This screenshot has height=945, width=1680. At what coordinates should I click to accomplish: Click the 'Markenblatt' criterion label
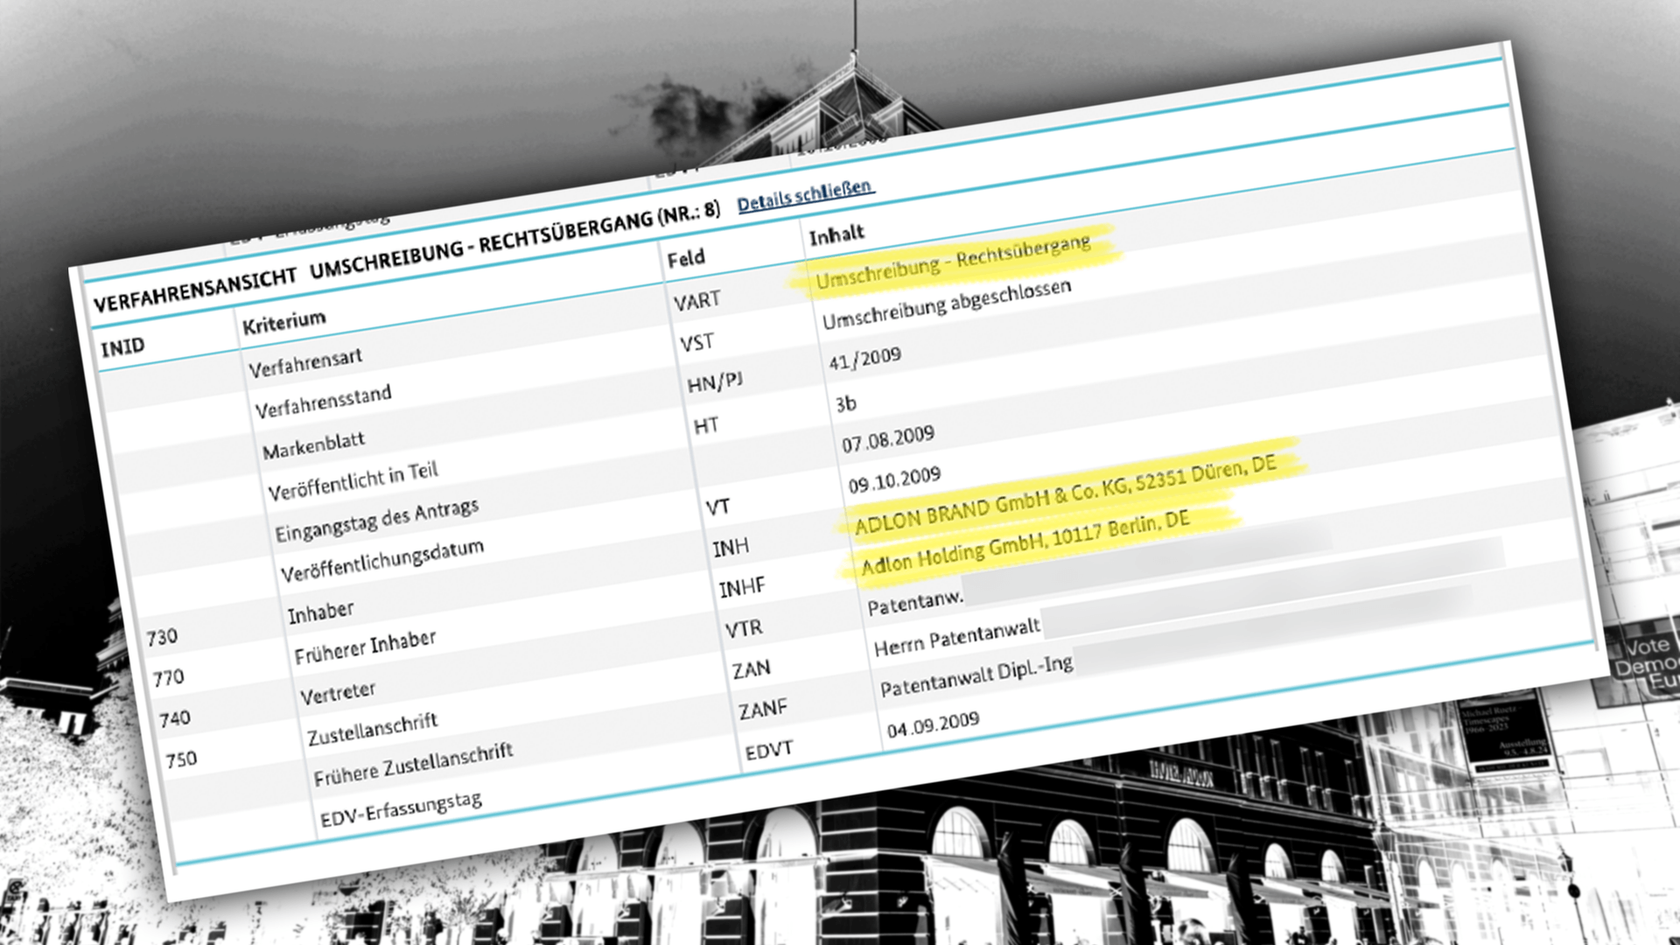click(313, 444)
